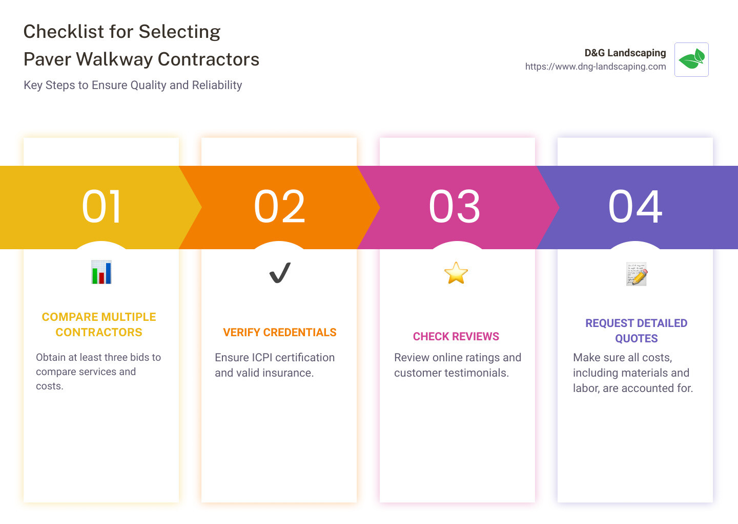Click the Compare Multiple Contractors heading
Viewport: 738px width, 524px height.
click(x=99, y=324)
